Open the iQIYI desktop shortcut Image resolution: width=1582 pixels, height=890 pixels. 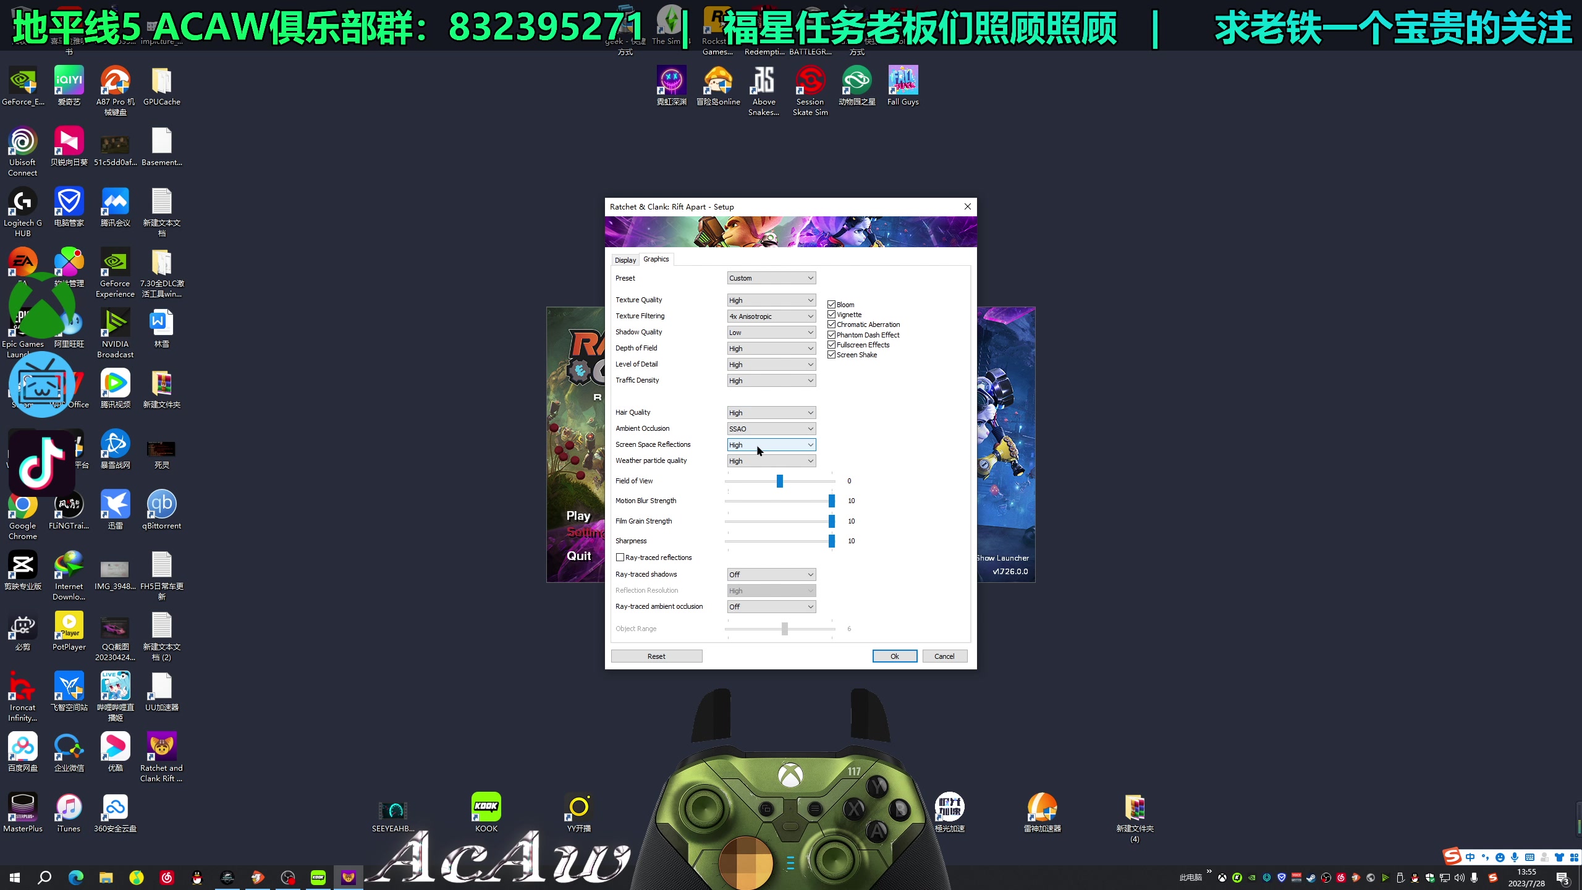[69, 86]
